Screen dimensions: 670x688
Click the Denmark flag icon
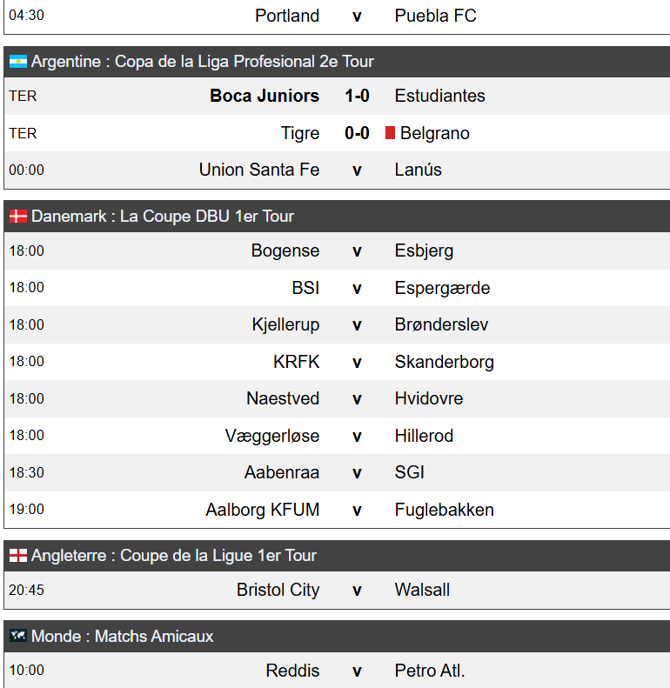point(18,216)
